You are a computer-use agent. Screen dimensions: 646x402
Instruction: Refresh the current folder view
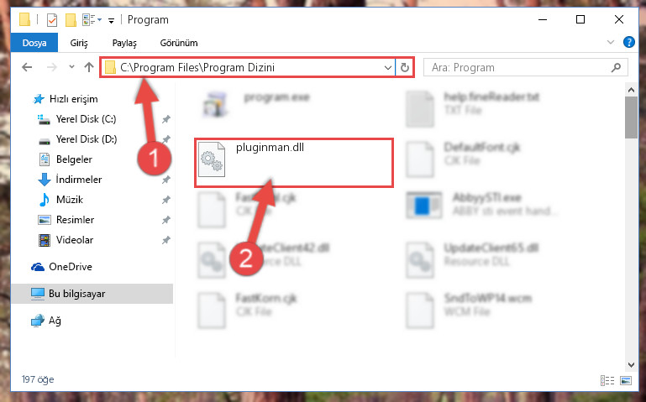click(x=405, y=67)
